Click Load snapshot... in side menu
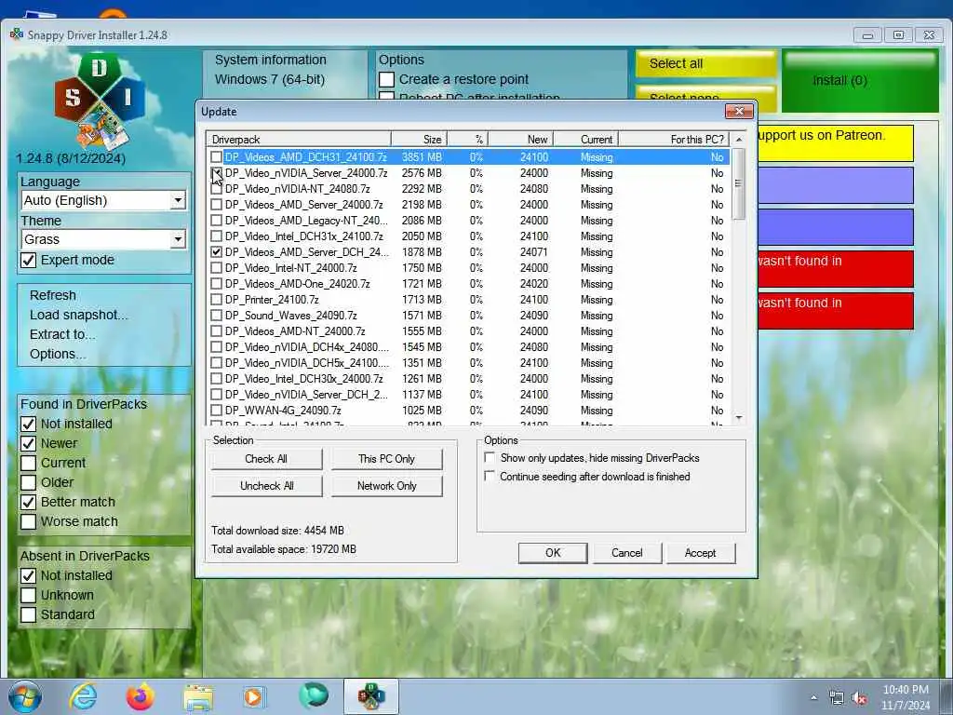The height and width of the screenshot is (715, 953). (x=79, y=315)
